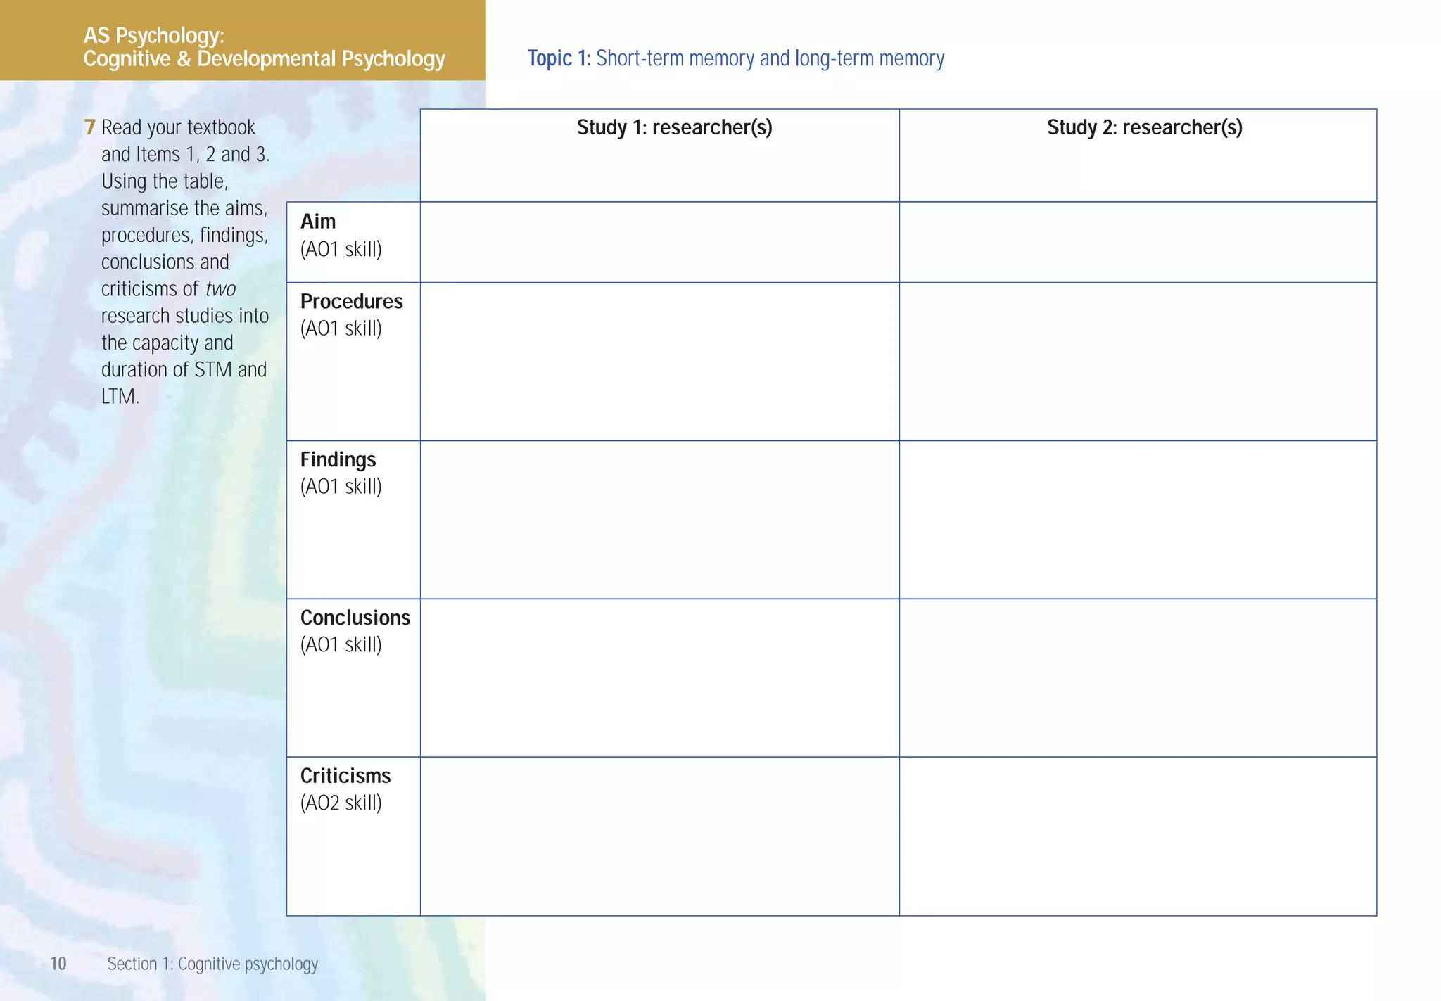Click the Criticisms cell for Study 1

point(659,836)
